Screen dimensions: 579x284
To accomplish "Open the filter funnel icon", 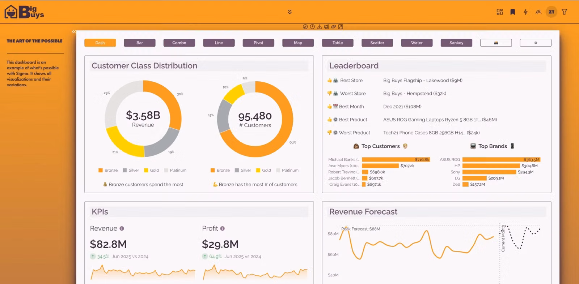I will click(564, 12).
